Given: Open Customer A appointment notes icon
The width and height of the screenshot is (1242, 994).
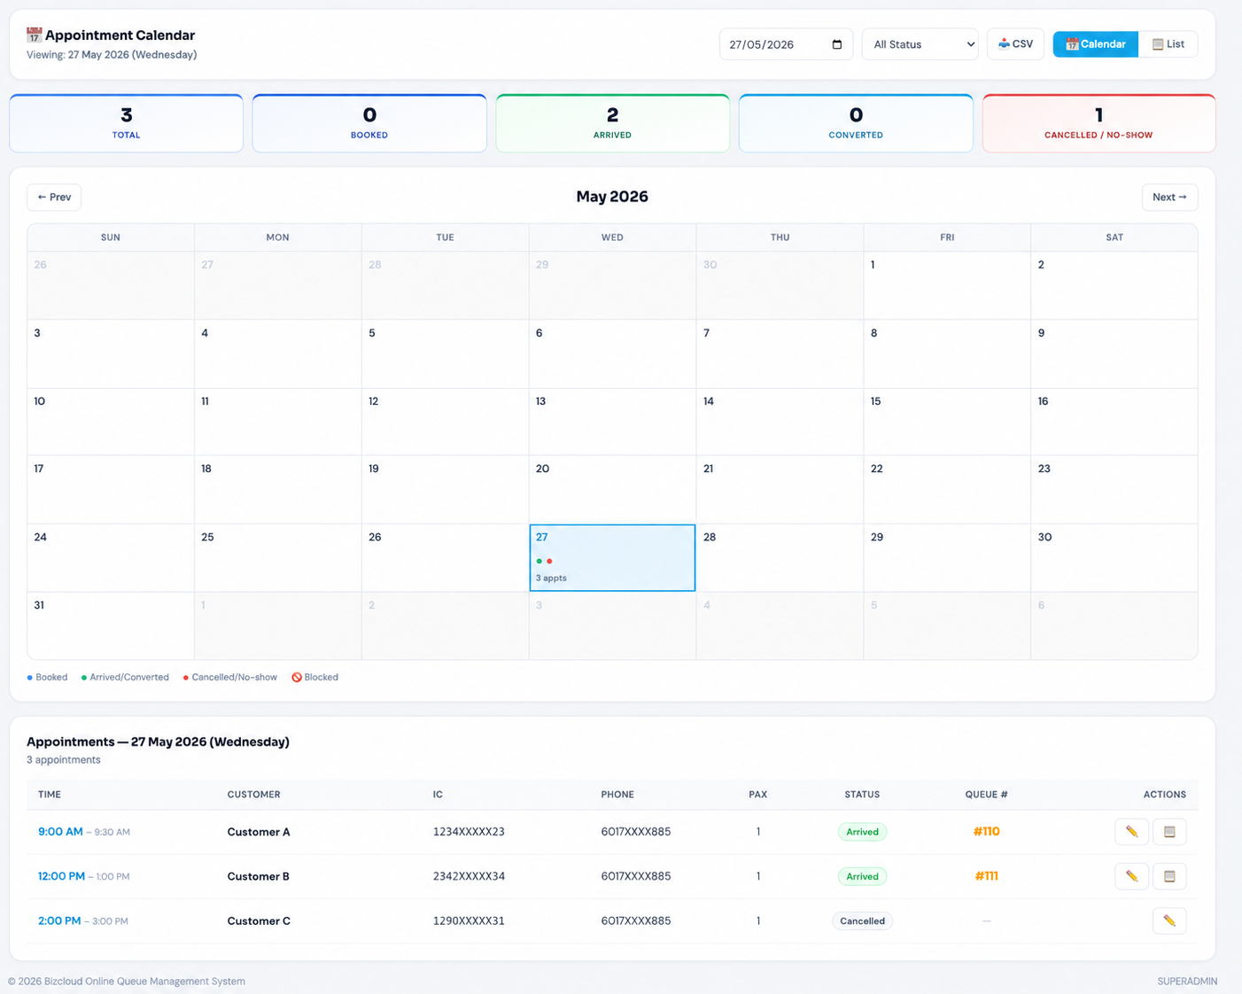Looking at the screenshot, I should [x=1169, y=831].
